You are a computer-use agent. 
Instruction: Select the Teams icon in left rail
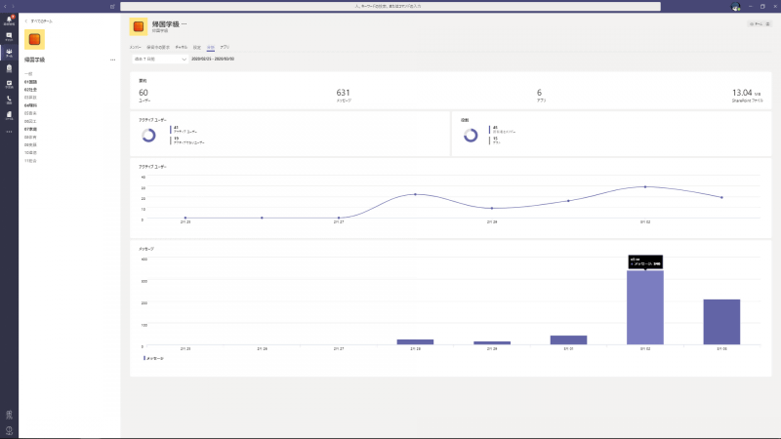point(9,53)
